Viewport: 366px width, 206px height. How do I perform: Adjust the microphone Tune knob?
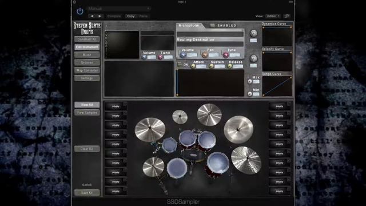(225, 55)
